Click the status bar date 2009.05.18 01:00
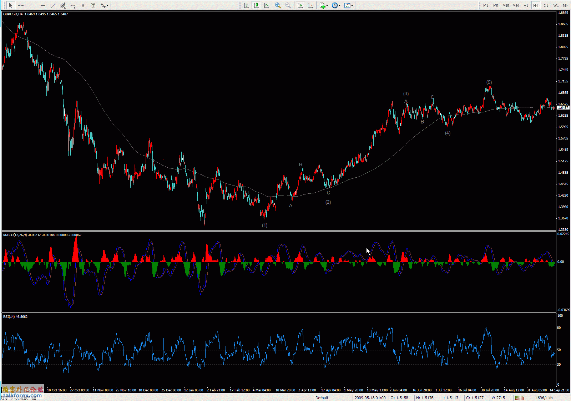571x401 pixels. point(370,398)
